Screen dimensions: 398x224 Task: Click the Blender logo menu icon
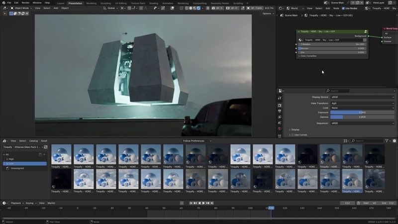coord(3,2)
